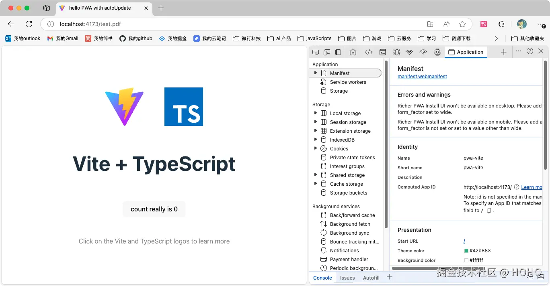Toggle the DevTools activity bar sidebar icon

point(338,52)
